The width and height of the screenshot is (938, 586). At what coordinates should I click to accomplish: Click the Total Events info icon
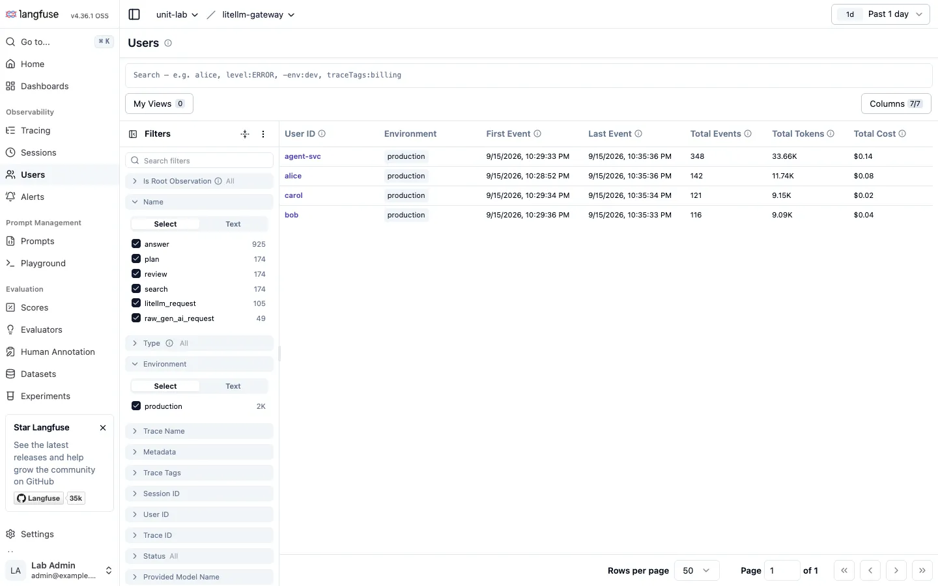coord(748,134)
